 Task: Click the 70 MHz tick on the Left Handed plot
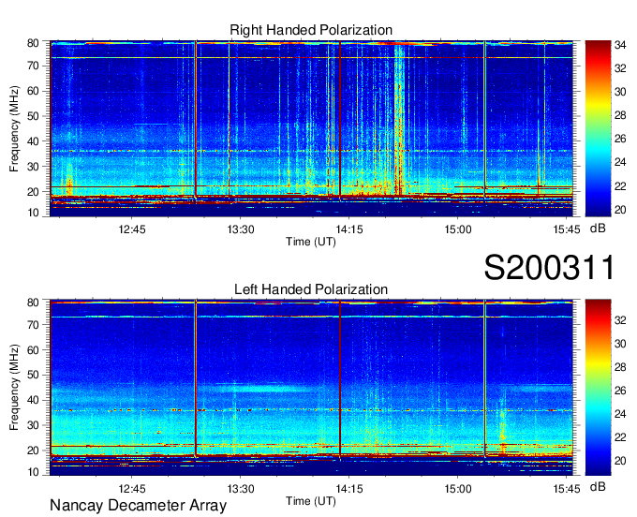pyautogui.click(x=33, y=324)
